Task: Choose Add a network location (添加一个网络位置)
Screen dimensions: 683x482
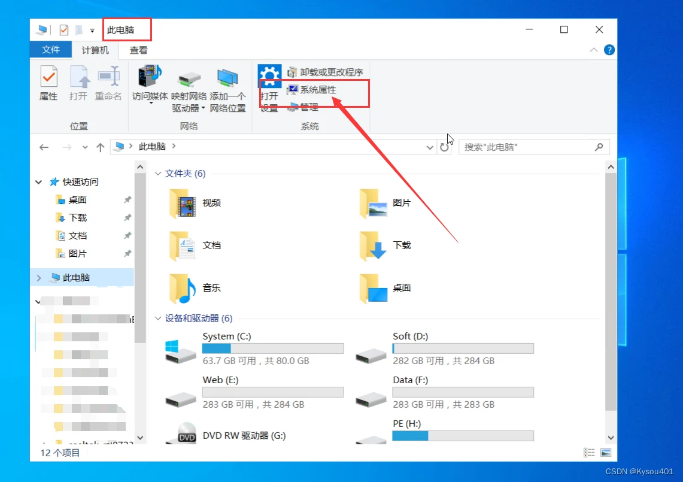Action: coord(227,90)
